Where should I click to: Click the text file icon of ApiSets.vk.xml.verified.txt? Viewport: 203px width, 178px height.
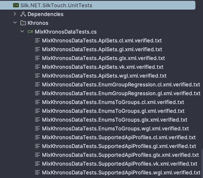tap(38, 67)
